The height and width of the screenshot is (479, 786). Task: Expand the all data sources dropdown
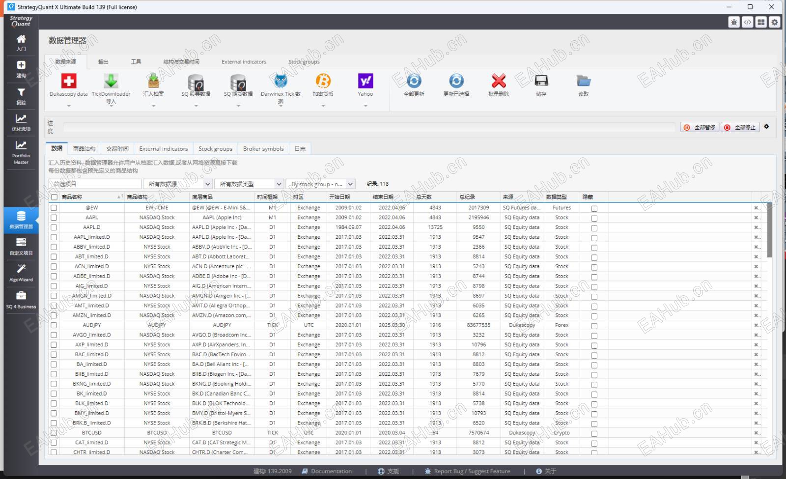pos(177,184)
